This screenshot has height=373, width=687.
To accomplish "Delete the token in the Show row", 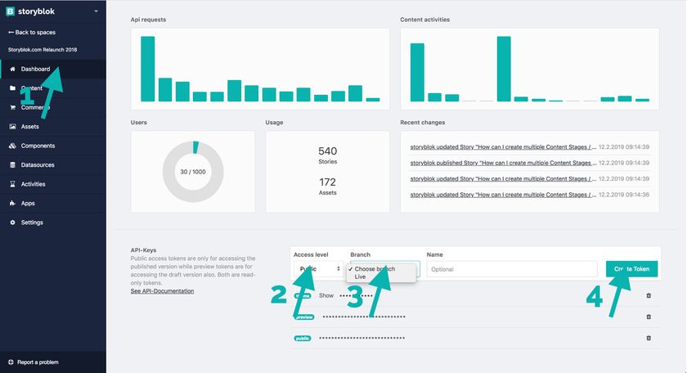I will (649, 296).
